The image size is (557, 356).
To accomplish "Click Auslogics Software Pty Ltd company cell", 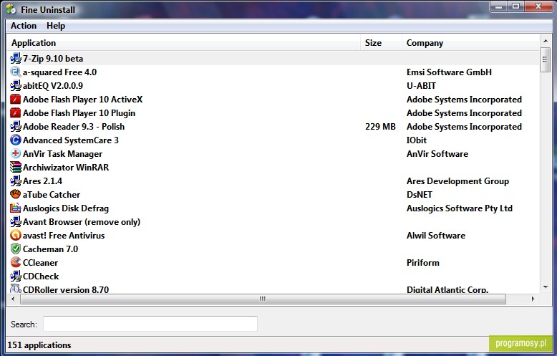I will 460,208.
